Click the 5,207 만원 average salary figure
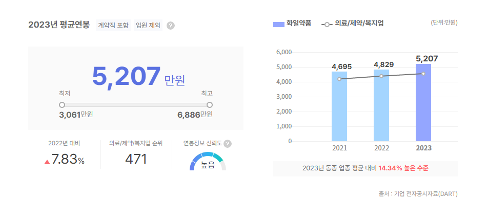Viewport: 488px width, 221px height. click(x=137, y=77)
